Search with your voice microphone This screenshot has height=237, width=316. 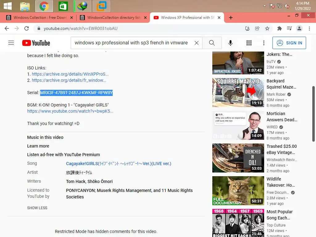pos(230,43)
